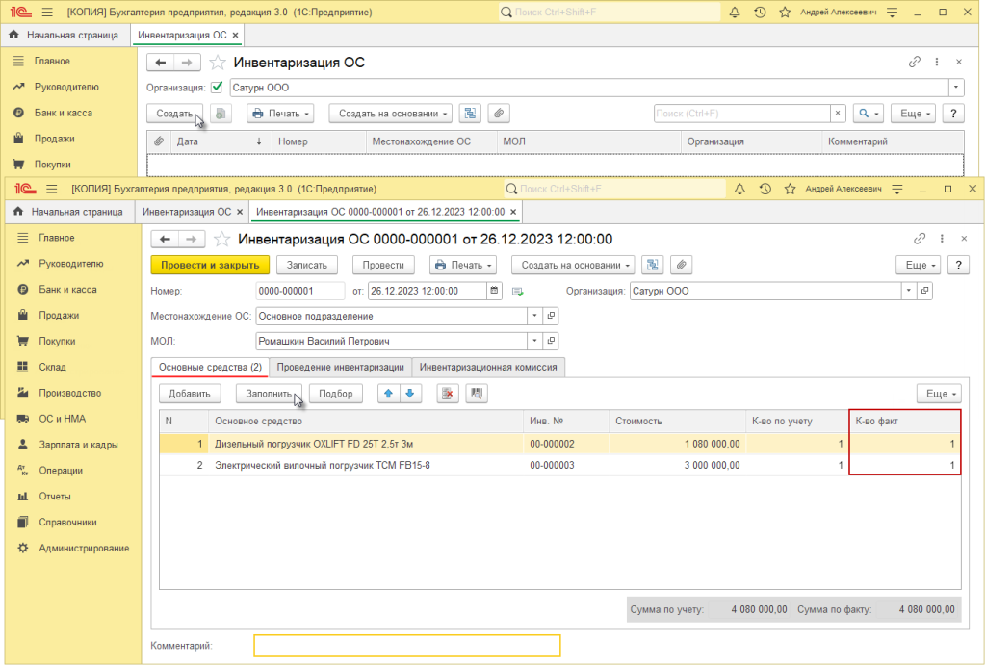Select row Дизельный погрузчик OXLIFT FD 25T

559,444
